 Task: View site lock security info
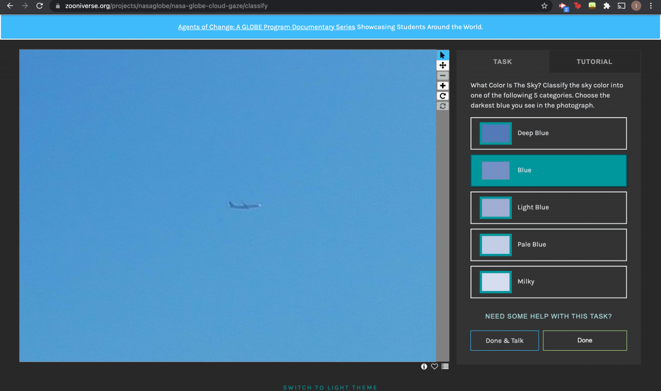coord(57,6)
